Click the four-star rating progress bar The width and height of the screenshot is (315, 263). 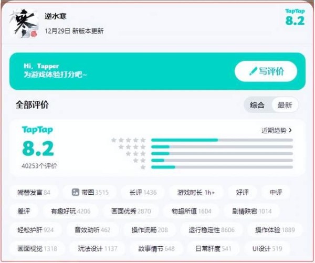click(x=222, y=147)
